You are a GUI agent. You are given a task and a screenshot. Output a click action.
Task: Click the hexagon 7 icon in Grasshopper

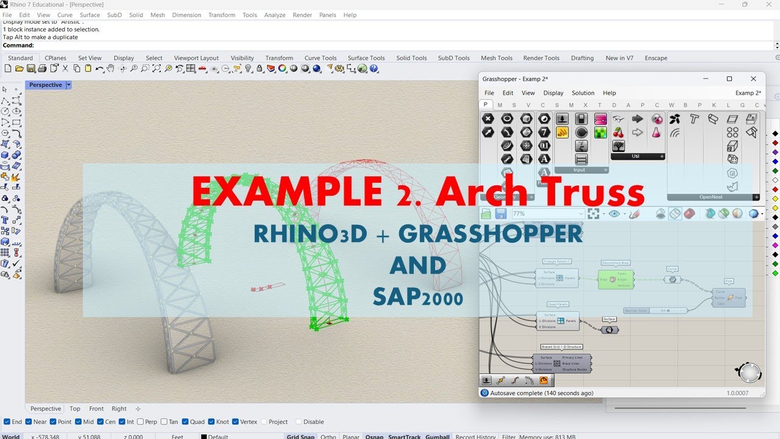(544, 132)
